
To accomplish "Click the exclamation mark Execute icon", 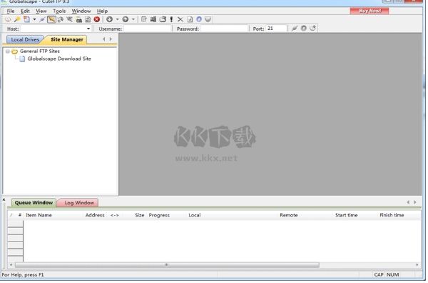I will click(171, 19).
